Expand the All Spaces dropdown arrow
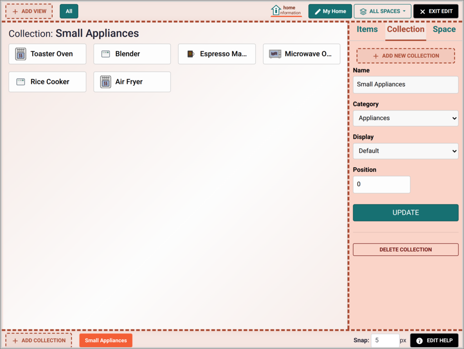 coord(404,11)
